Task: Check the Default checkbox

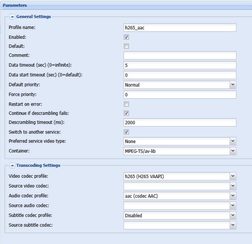Action: [126, 46]
